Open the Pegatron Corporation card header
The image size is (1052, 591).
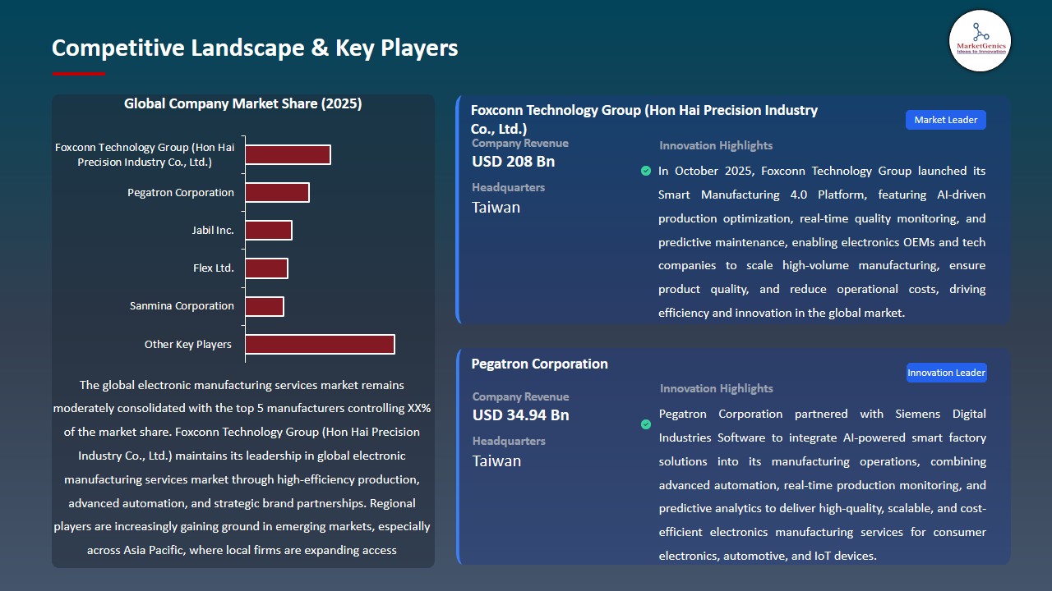click(539, 364)
